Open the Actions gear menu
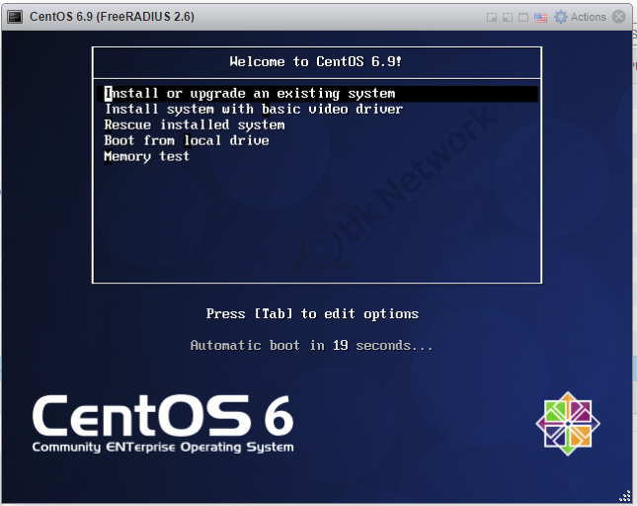This screenshot has height=506, width=637. click(580, 17)
